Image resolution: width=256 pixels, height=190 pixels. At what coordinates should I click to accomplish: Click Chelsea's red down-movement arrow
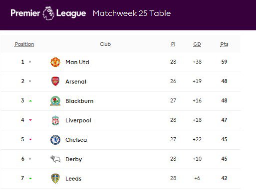[x=30, y=139]
